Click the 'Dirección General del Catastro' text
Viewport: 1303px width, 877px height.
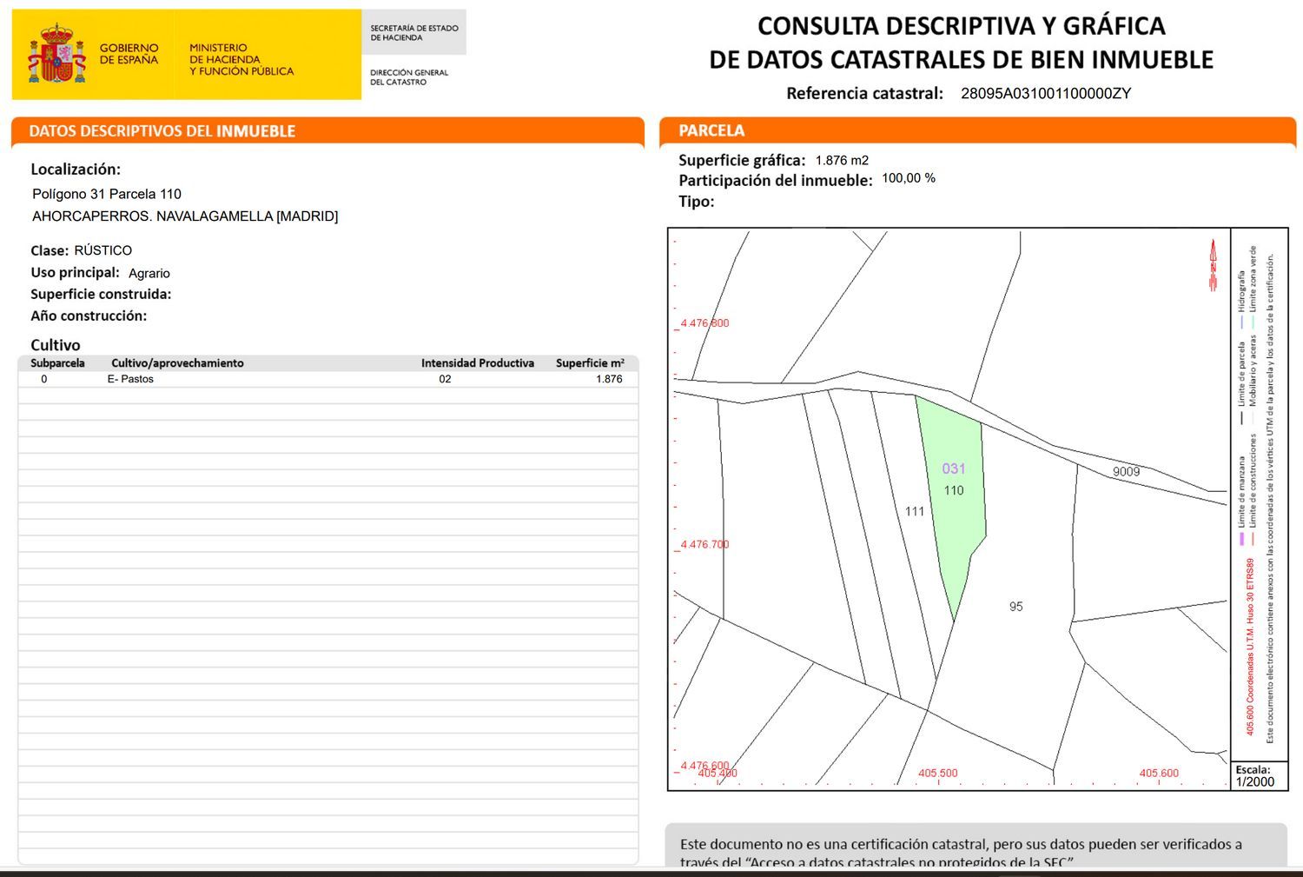tap(409, 77)
